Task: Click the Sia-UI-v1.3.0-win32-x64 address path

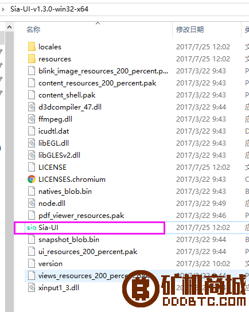Action: [49, 9]
